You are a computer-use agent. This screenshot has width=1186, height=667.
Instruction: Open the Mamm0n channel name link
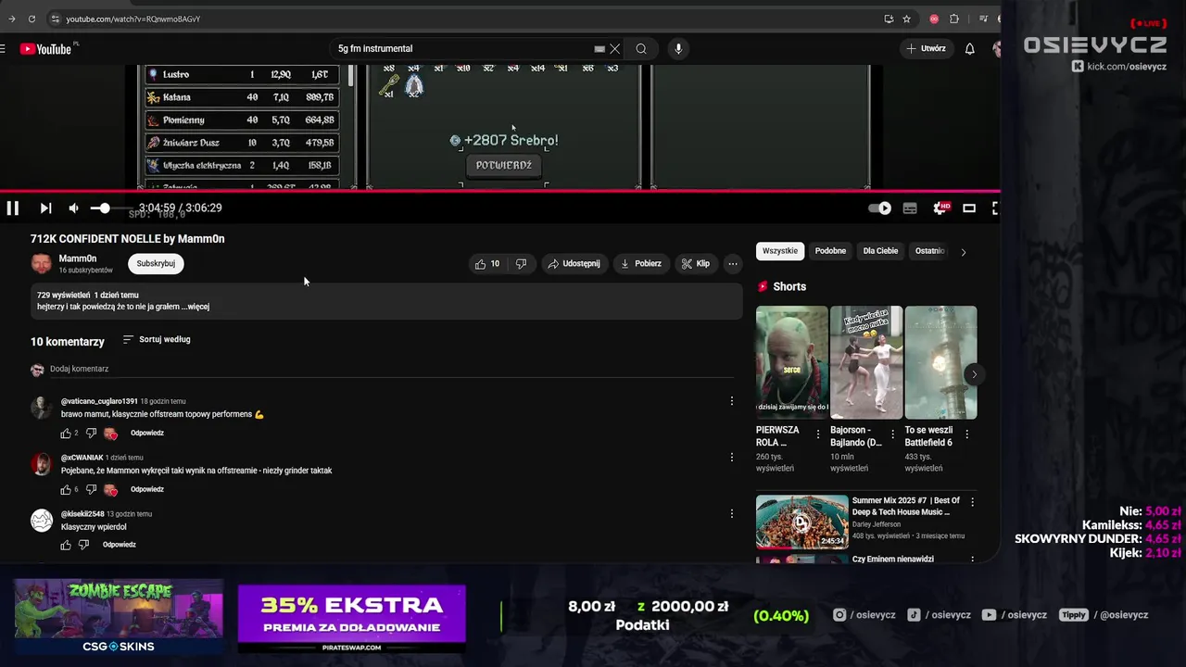[78, 258]
